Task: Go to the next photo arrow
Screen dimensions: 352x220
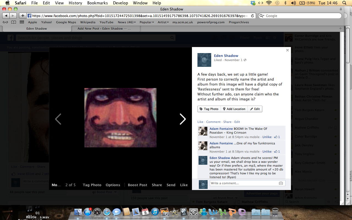Action: (x=183, y=119)
